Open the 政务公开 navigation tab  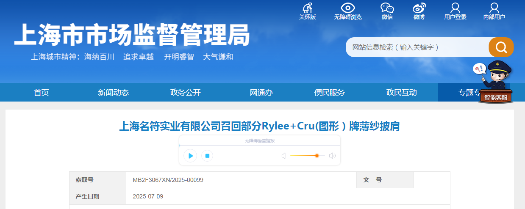[x=185, y=92]
